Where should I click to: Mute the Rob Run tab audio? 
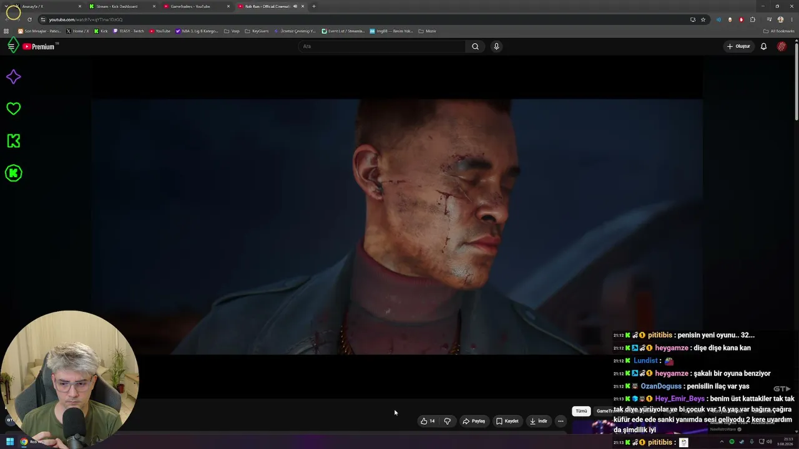pyautogui.click(x=295, y=6)
